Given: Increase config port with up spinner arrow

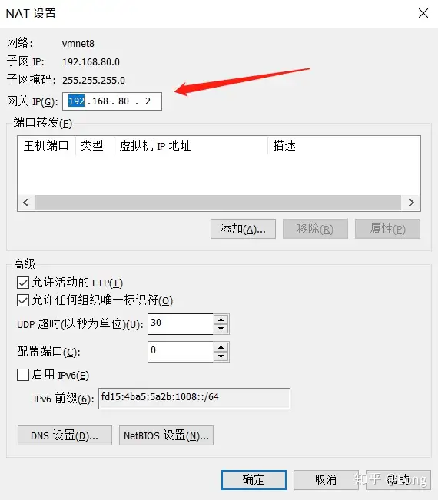Looking at the screenshot, I should coord(221,347).
